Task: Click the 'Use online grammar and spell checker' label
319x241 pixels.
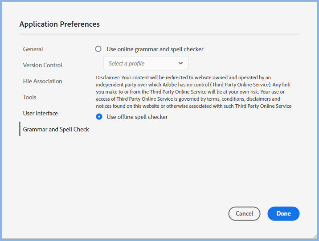Action: click(155, 49)
